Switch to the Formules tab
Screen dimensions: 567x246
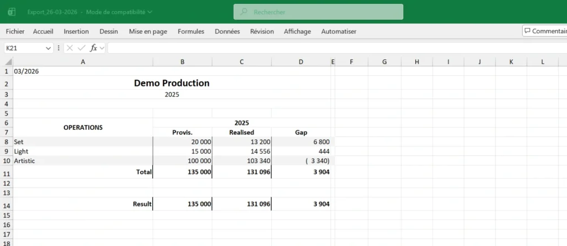[x=190, y=32]
